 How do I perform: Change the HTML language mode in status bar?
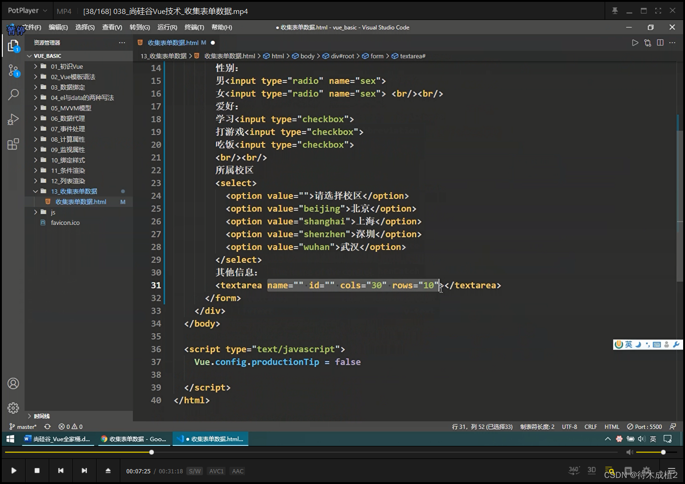coord(612,426)
